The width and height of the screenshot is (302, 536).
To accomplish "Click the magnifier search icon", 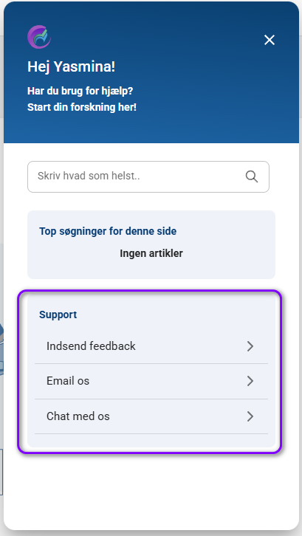I will (x=251, y=176).
